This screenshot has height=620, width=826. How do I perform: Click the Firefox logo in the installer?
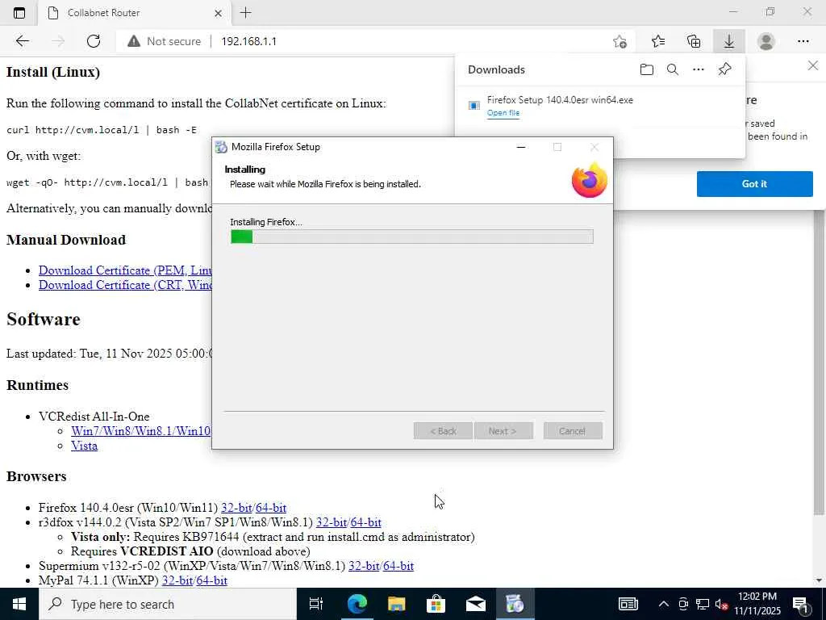(590, 180)
